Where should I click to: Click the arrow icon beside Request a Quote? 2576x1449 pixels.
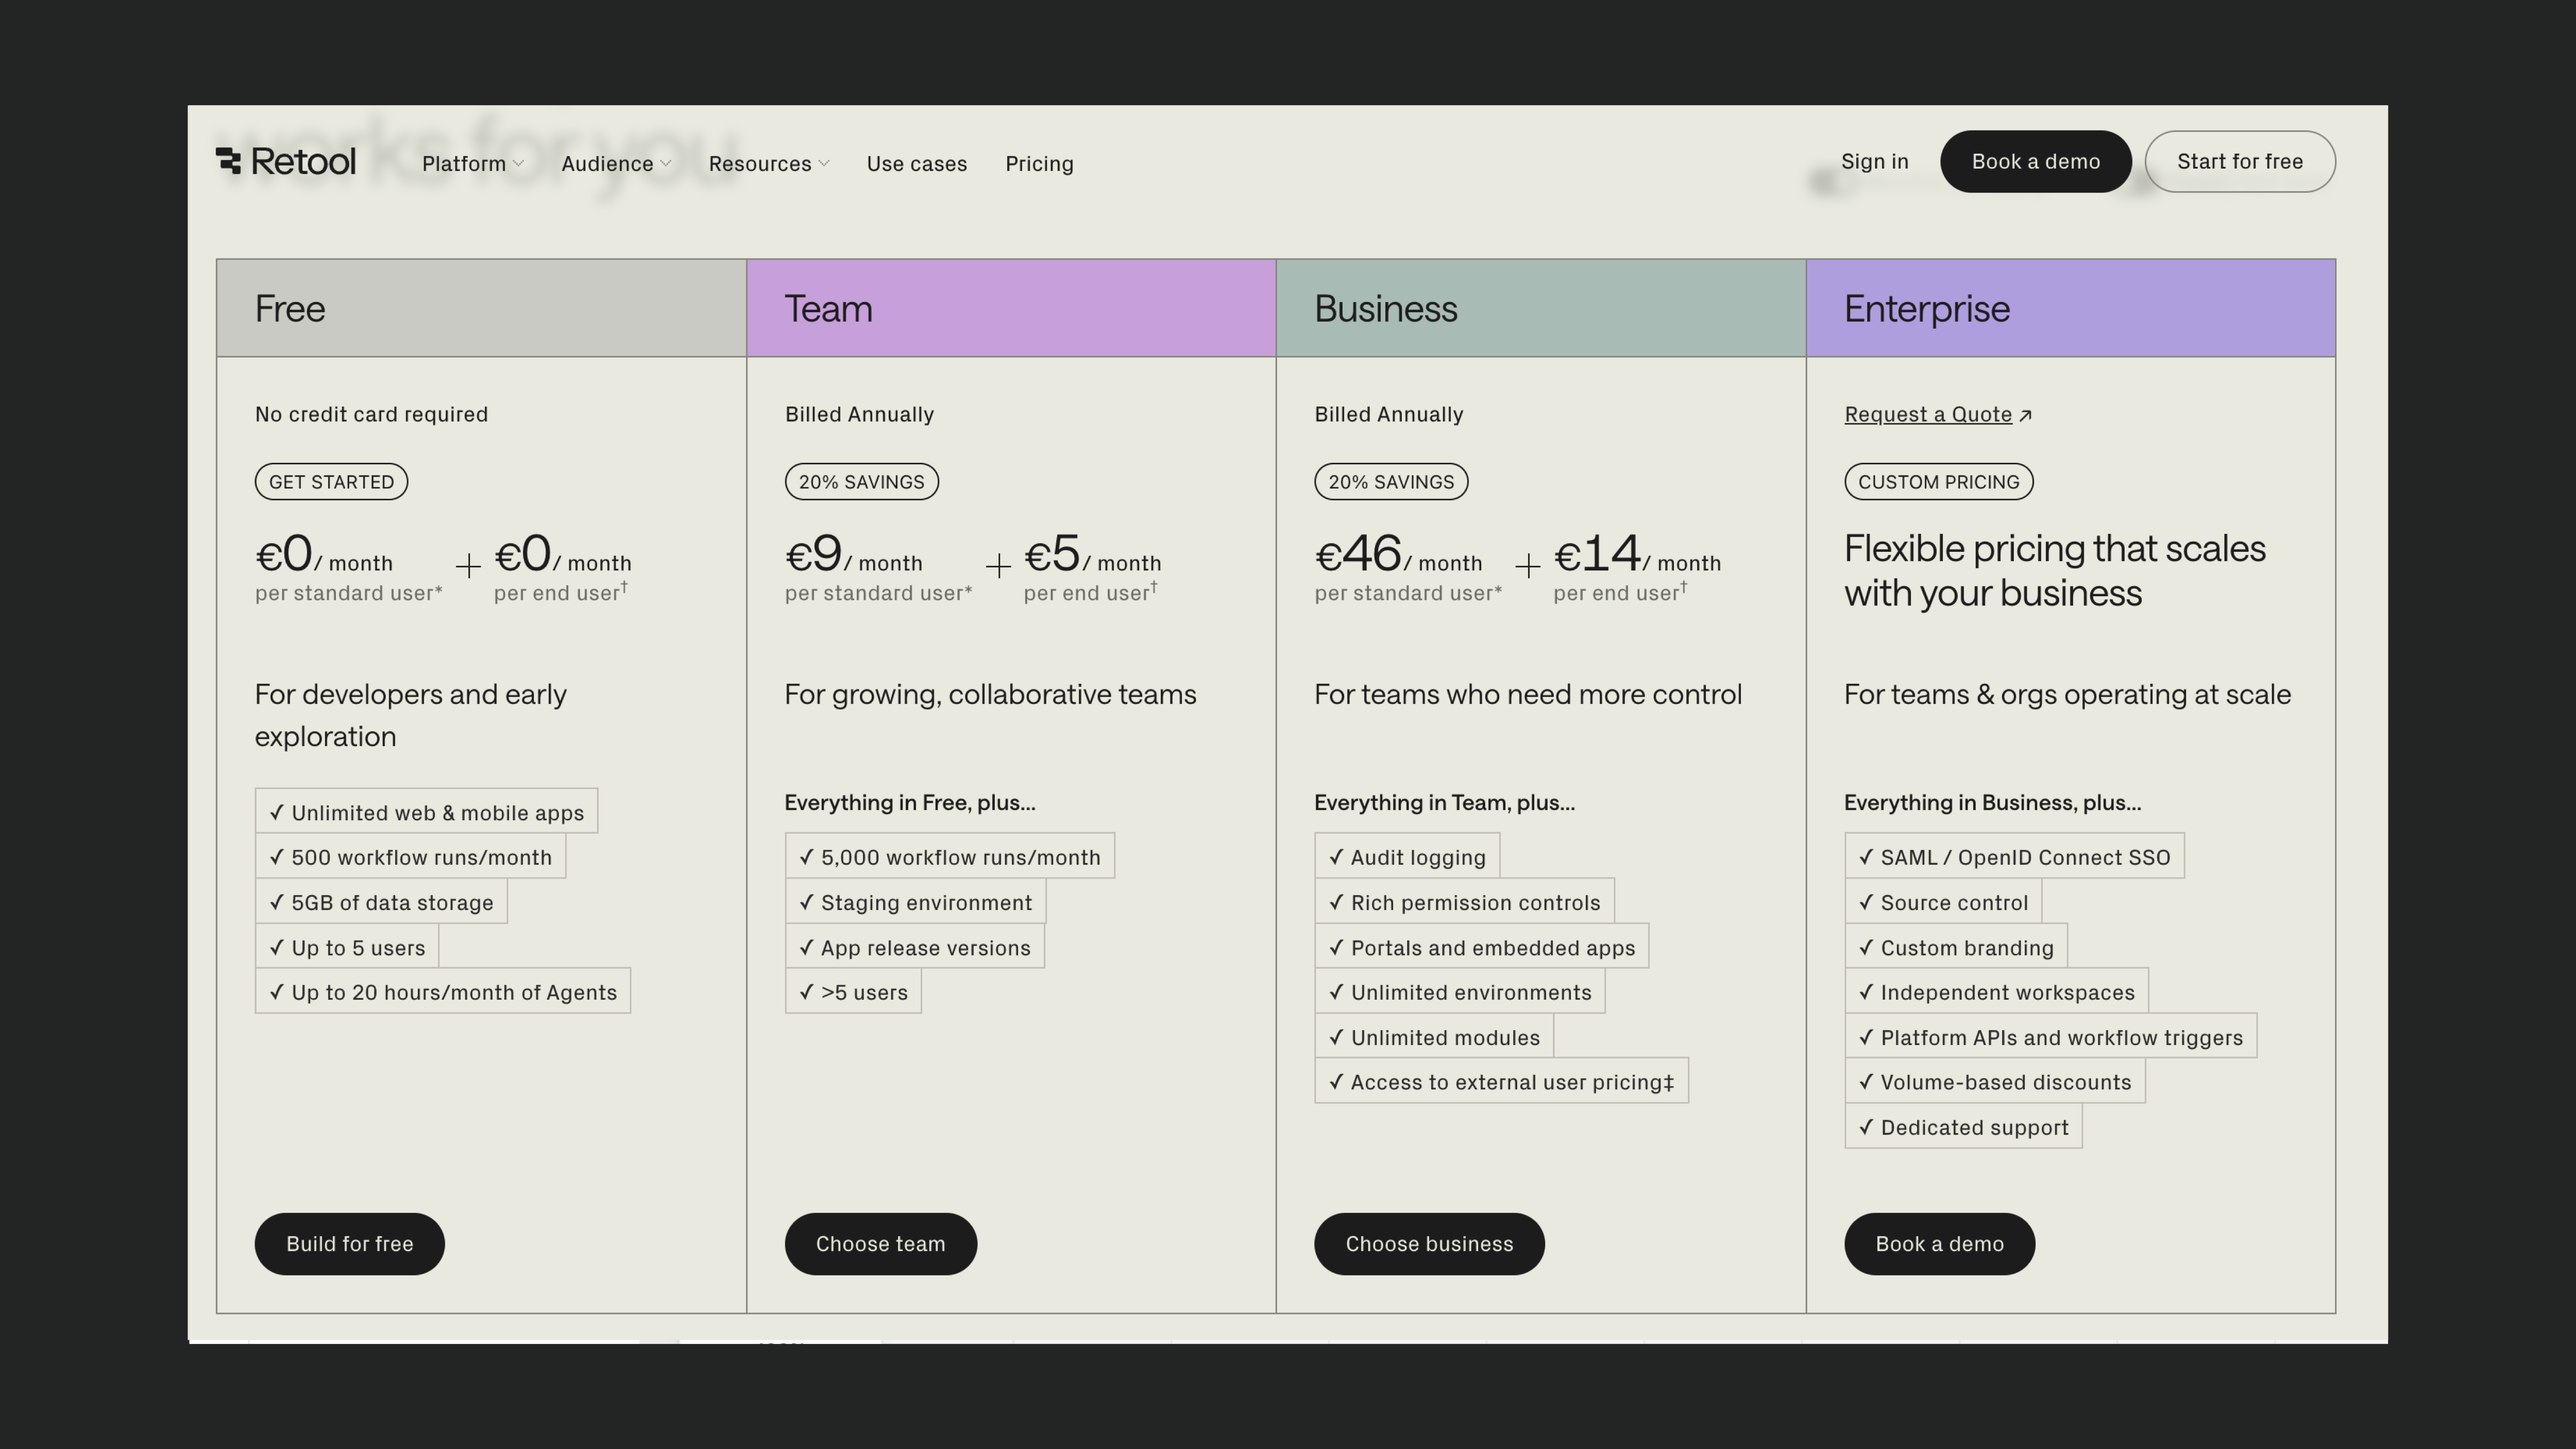click(2025, 415)
